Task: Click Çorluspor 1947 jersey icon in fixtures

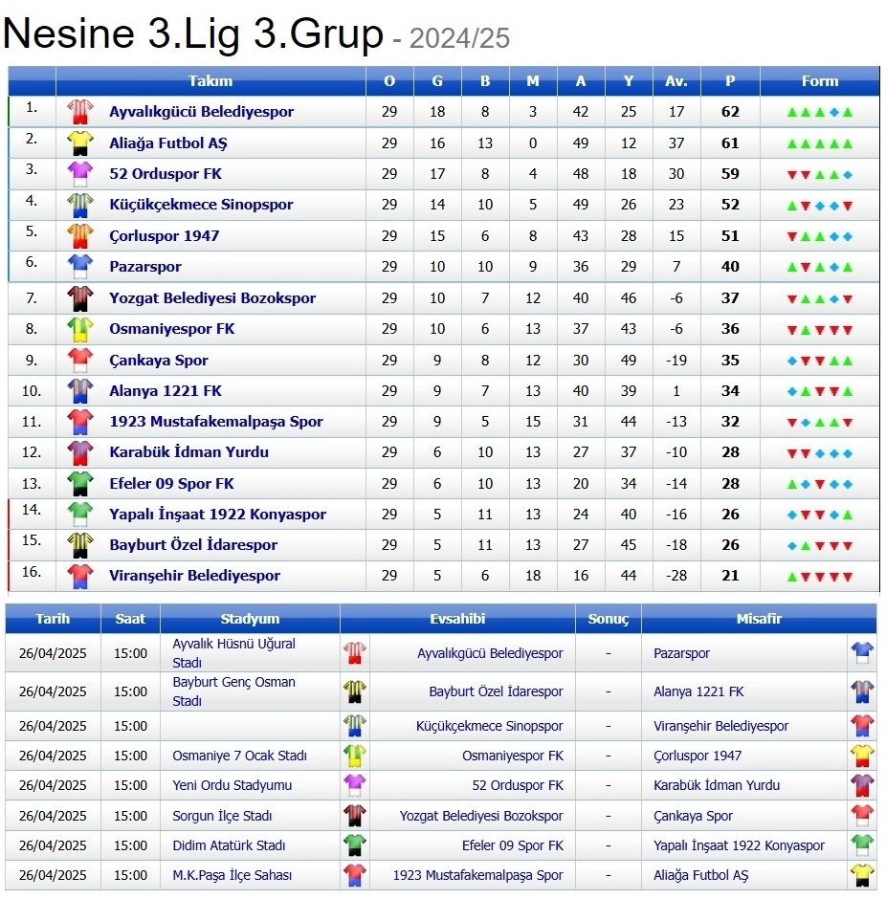Action: [x=862, y=756]
